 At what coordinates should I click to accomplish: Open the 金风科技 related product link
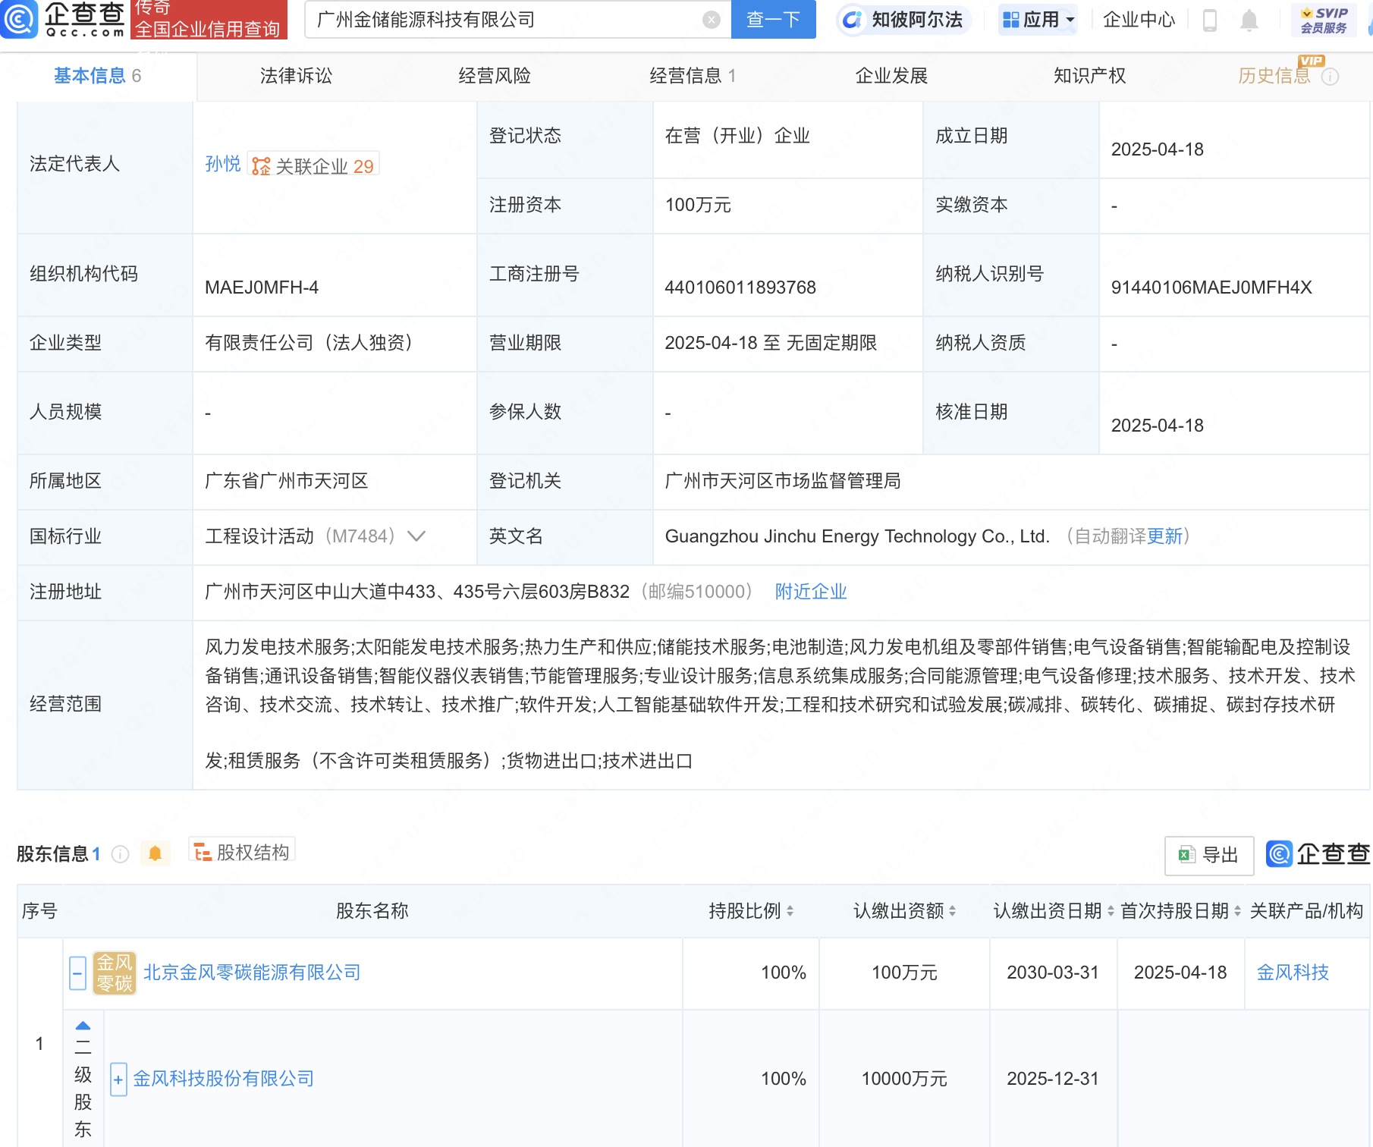click(1293, 973)
